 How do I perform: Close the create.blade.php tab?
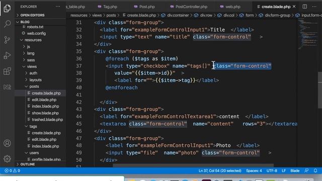[294, 7]
